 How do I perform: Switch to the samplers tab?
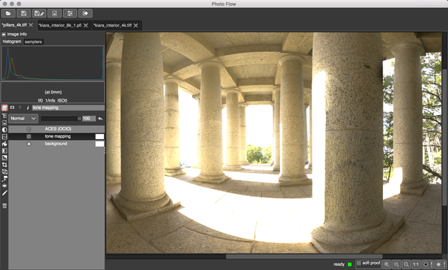click(x=34, y=42)
